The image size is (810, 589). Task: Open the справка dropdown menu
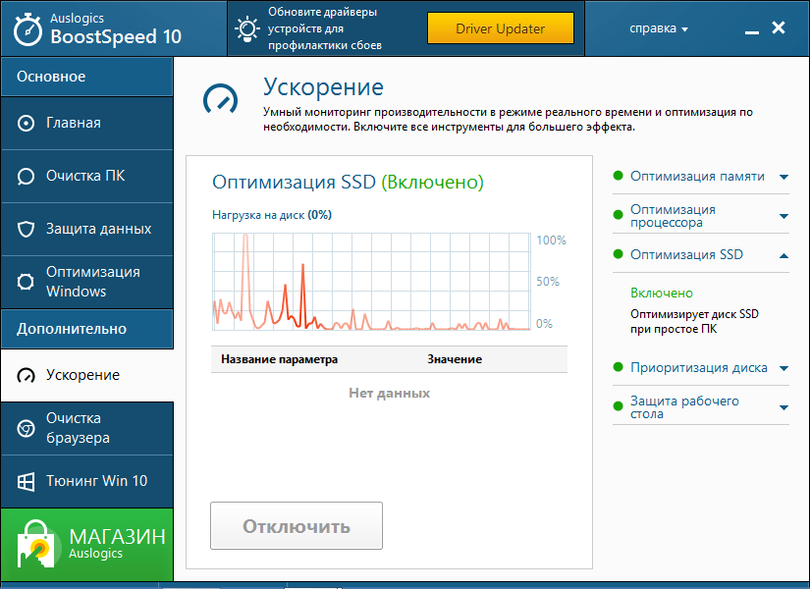pyautogui.click(x=659, y=28)
